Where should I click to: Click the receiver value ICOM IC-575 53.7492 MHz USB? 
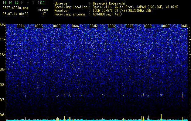(x=122, y=11)
